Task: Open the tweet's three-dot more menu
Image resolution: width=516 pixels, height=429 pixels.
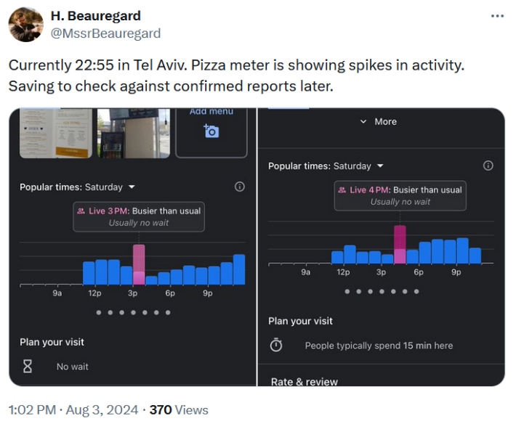Action: point(497,16)
